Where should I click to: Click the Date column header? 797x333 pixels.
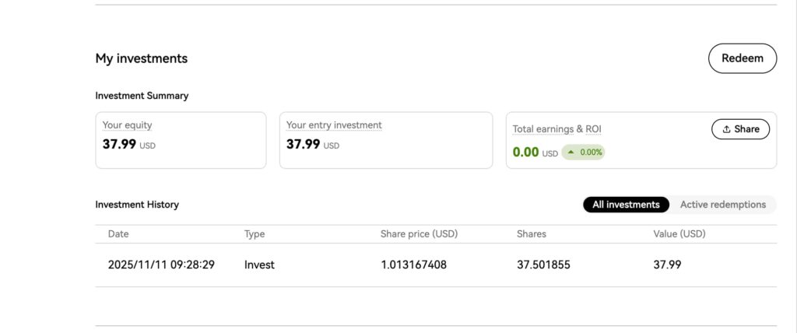tap(118, 233)
